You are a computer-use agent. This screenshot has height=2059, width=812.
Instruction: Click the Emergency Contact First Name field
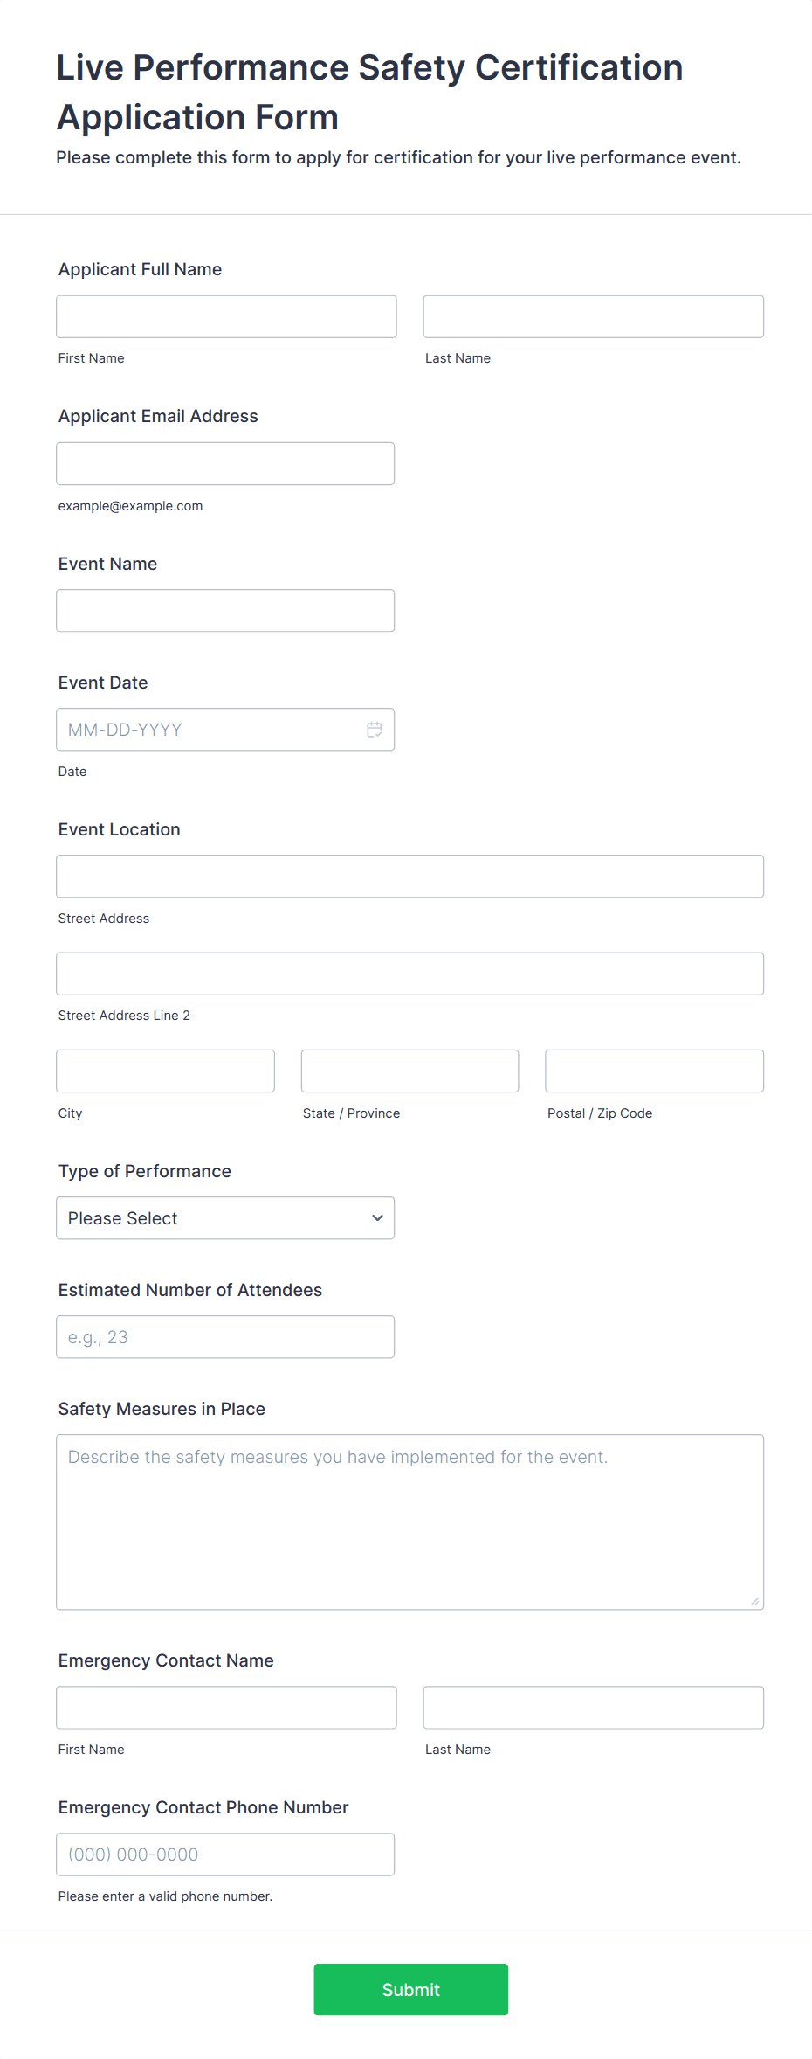(x=226, y=1708)
